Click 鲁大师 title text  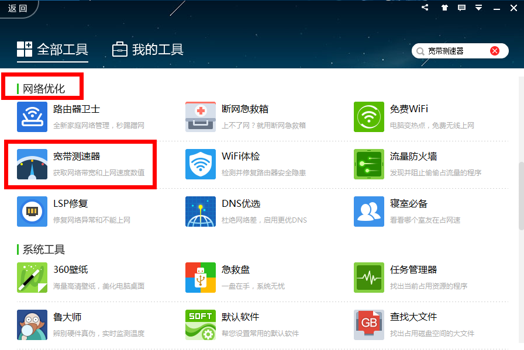(67, 317)
